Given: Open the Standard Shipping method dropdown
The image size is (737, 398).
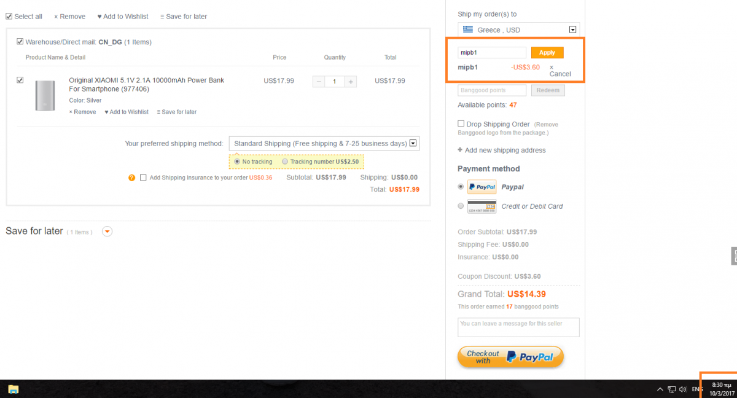Looking at the screenshot, I should click(324, 144).
